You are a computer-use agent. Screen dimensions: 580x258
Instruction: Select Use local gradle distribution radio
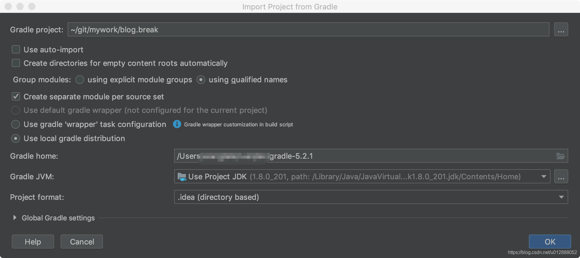point(16,138)
